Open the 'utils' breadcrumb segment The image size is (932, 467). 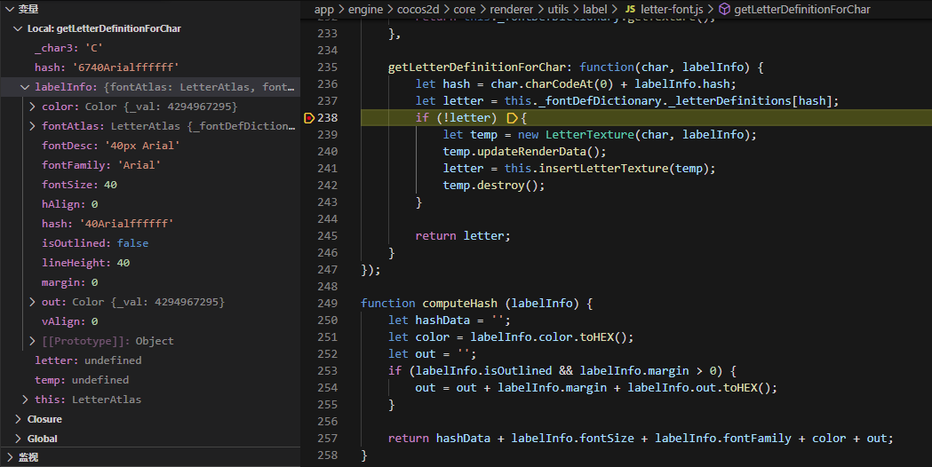point(558,9)
